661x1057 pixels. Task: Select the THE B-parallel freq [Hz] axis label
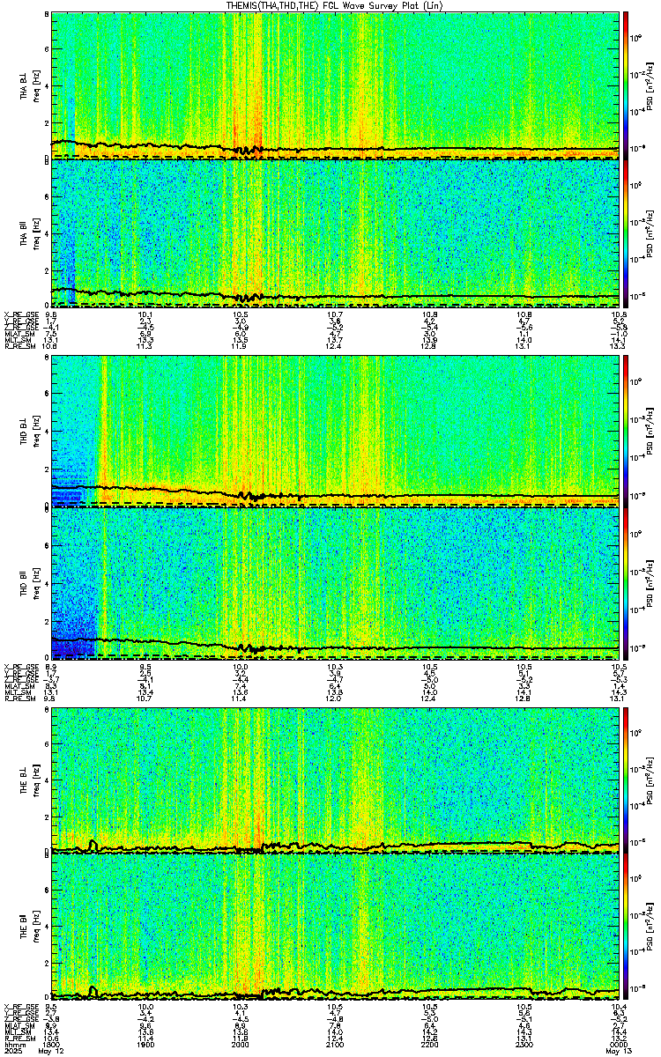click(x=35, y=927)
